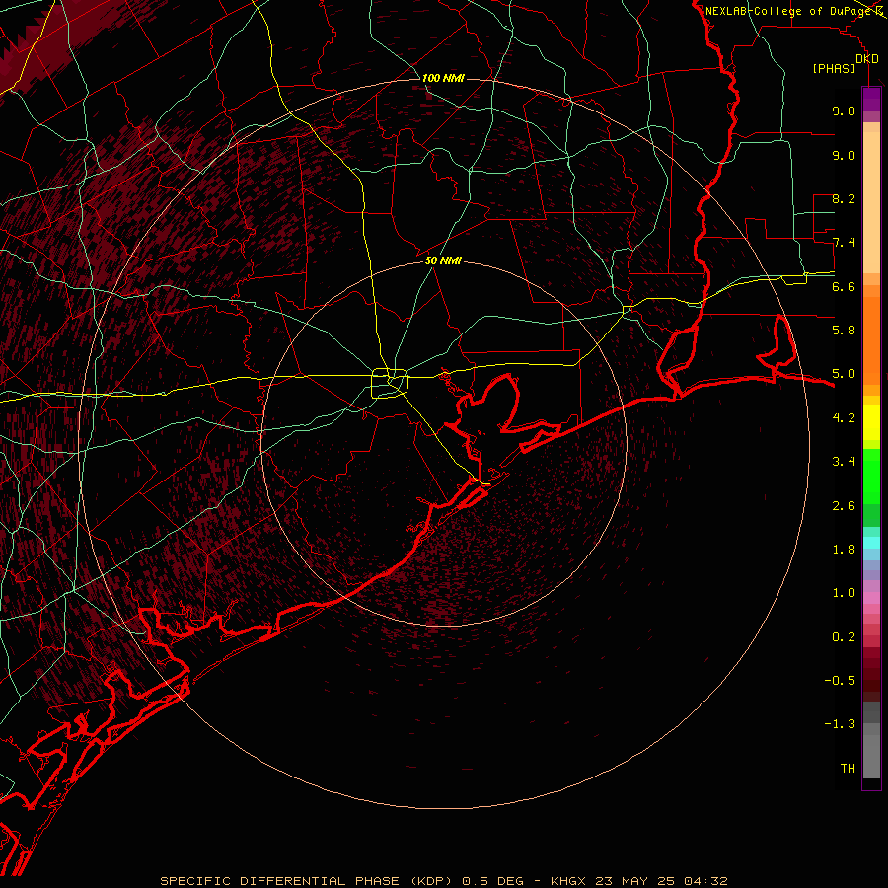Screen dimensions: 888x888
Task: Click the DKD label above the scale
Action: (867, 59)
